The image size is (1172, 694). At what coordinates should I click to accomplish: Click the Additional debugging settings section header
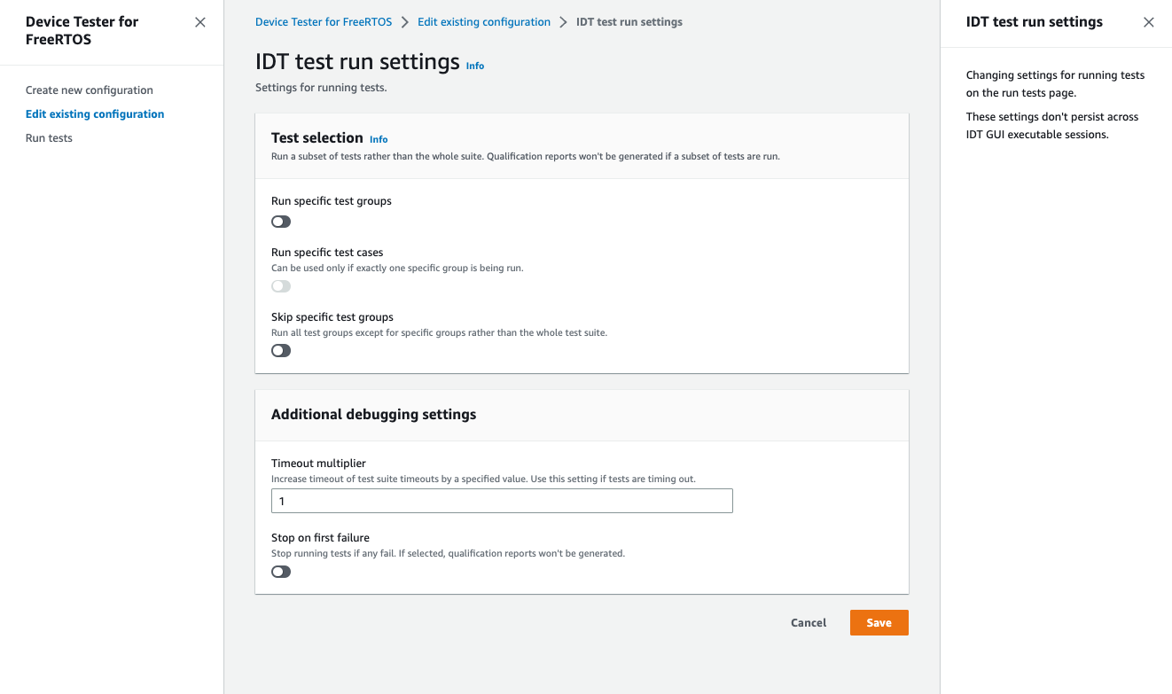tap(374, 414)
